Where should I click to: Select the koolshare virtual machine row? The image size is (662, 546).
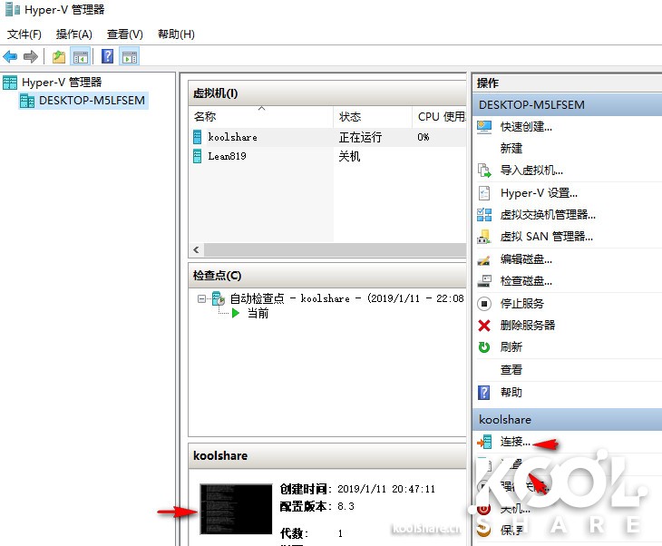pyautogui.click(x=327, y=137)
